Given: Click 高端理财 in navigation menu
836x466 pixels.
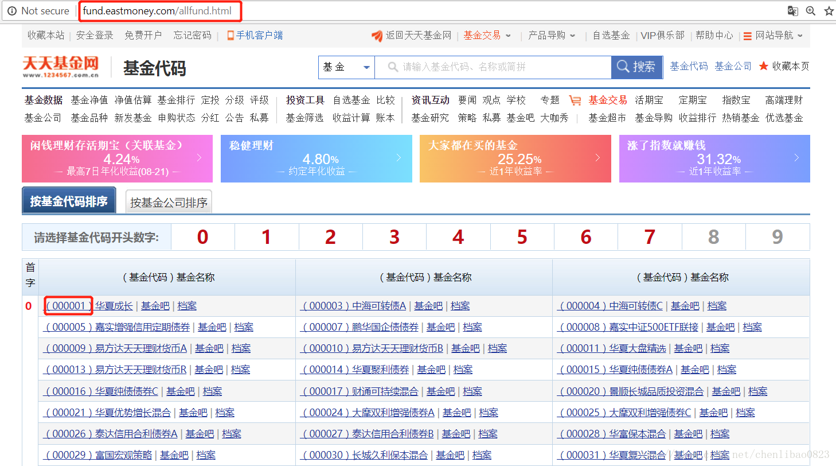Looking at the screenshot, I should 784,100.
